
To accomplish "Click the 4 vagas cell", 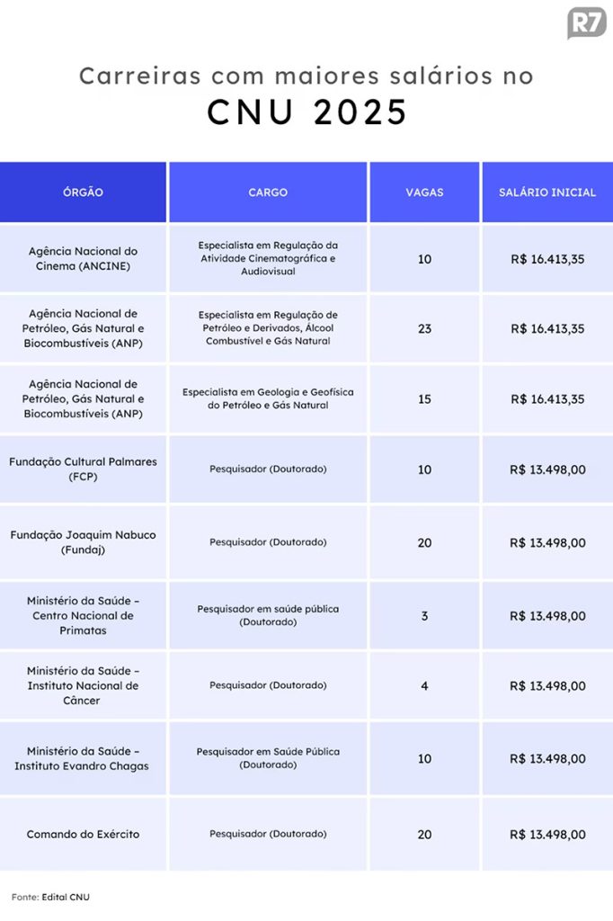I will pos(424,685).
